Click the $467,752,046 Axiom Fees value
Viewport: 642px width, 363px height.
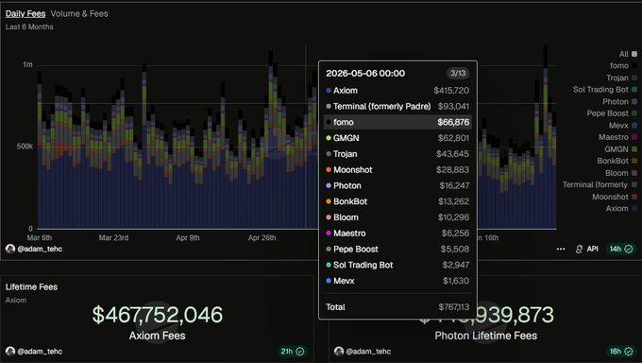[x=158, y=315]
